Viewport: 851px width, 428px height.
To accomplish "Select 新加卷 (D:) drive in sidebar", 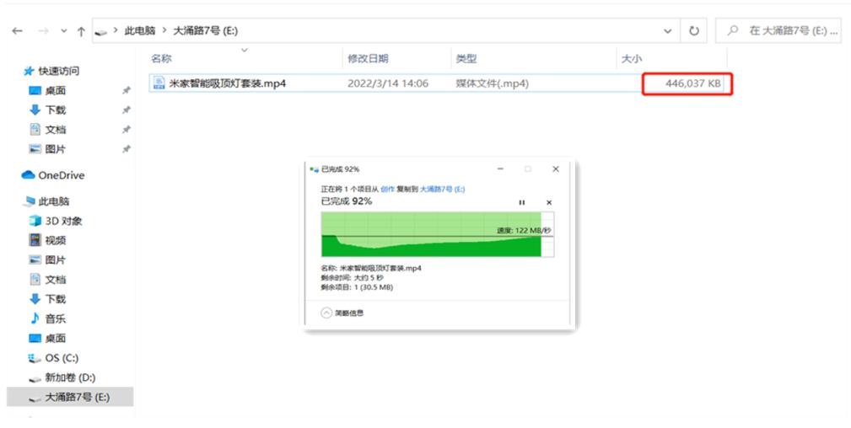I will tap(68, 377).
